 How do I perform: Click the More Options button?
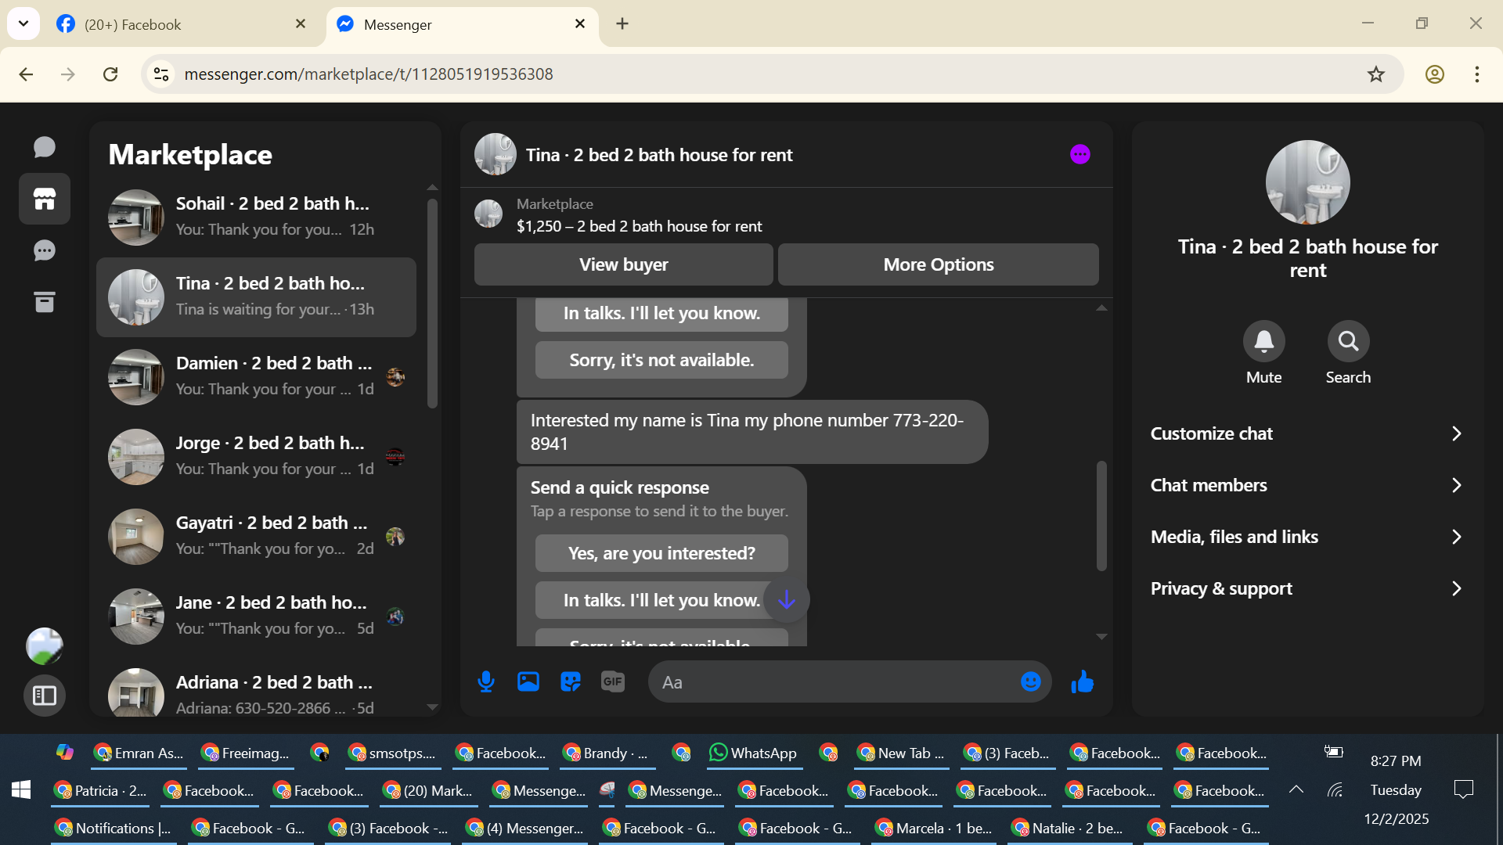click(x=938, y=264)
